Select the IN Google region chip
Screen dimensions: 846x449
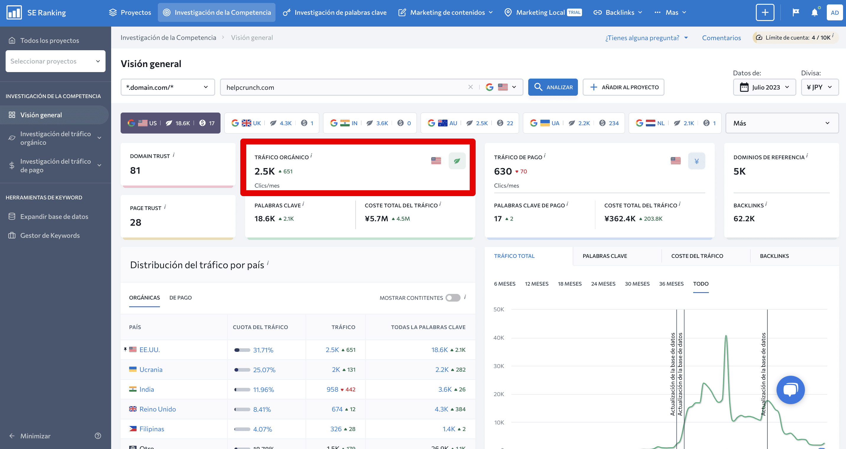tap(370, 123)
